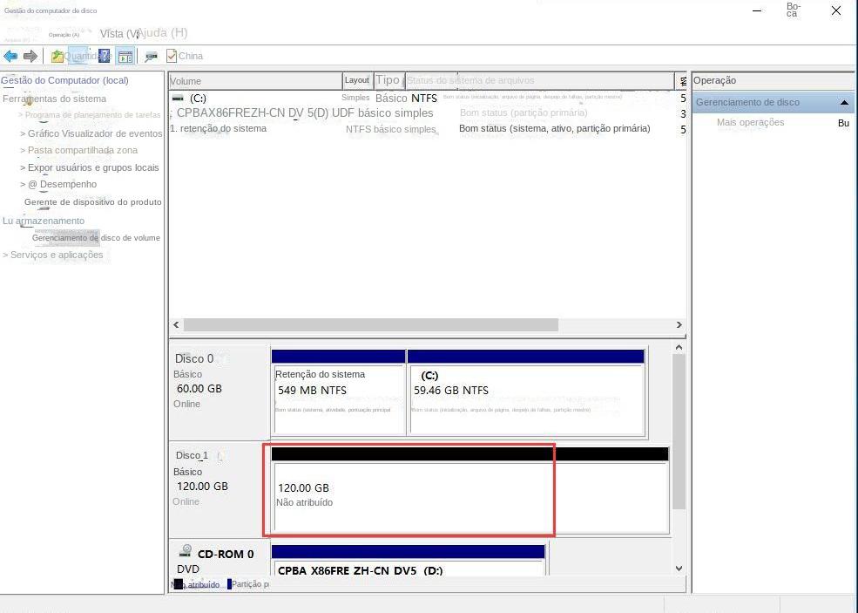Image resolution: width=858 pixels, height=613 pixels.
Task: Click the Up one level folder icon
Action: pos(57,56)
